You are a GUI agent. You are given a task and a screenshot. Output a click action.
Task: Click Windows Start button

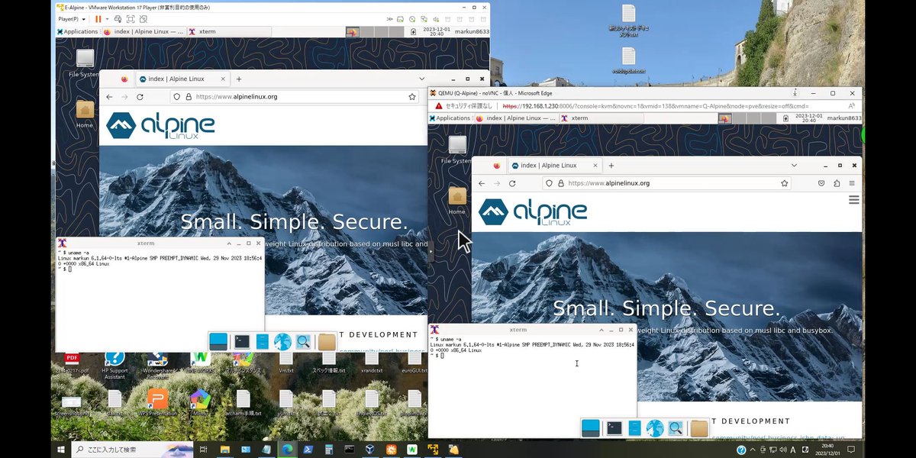click(x=60, y=450)
